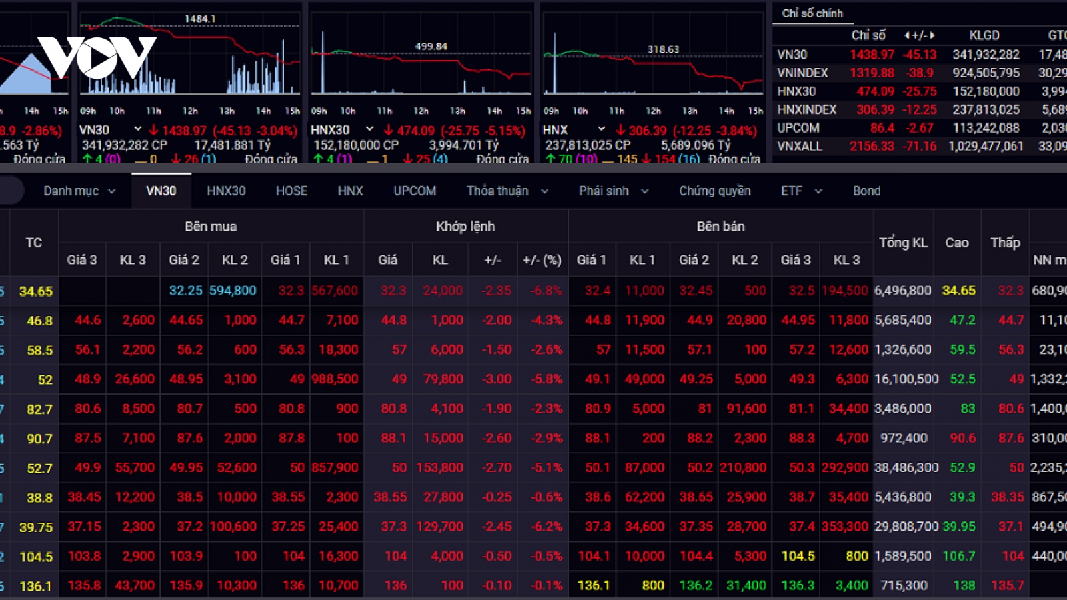This screenshot has width=1067, height=600.
Task: Click the VNINDEX row in Chỉ số chính
Action: click(x=920, y=73)
